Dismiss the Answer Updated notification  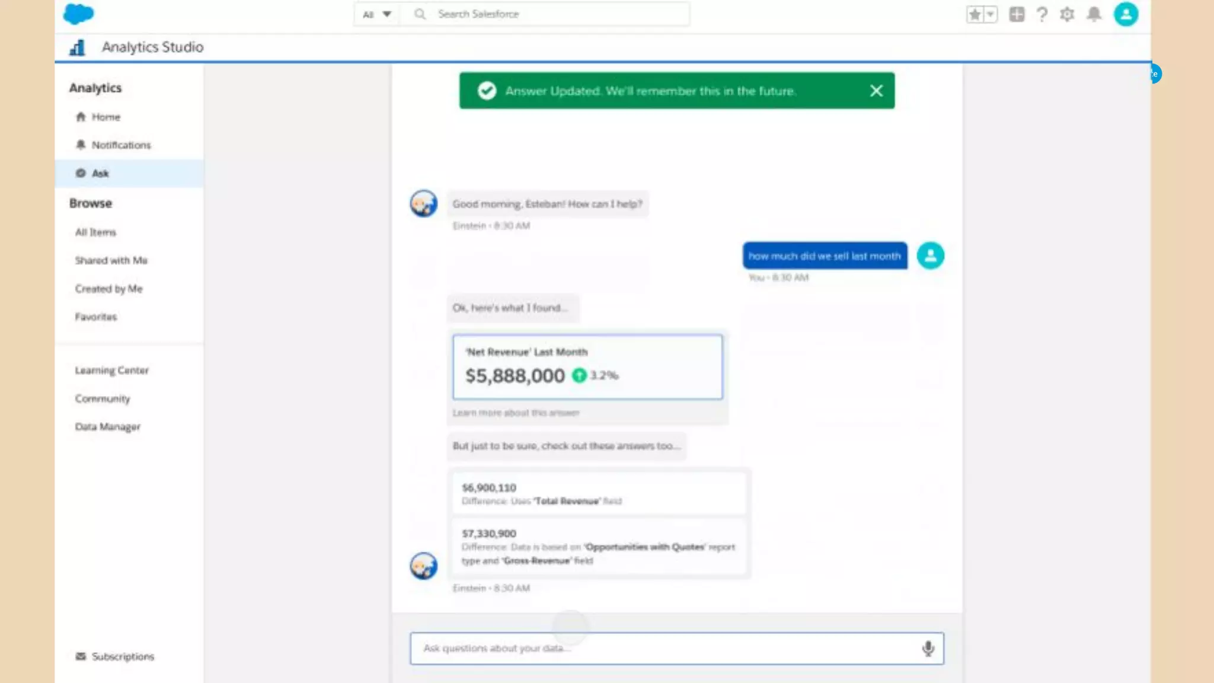point(876,91)
